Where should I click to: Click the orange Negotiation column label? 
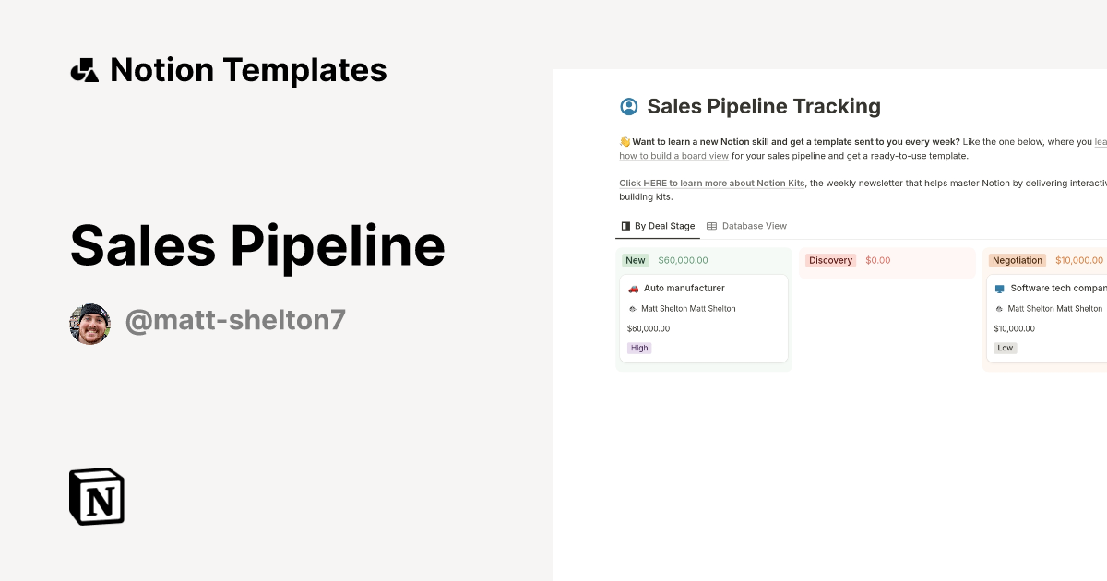pos(1018,260)
